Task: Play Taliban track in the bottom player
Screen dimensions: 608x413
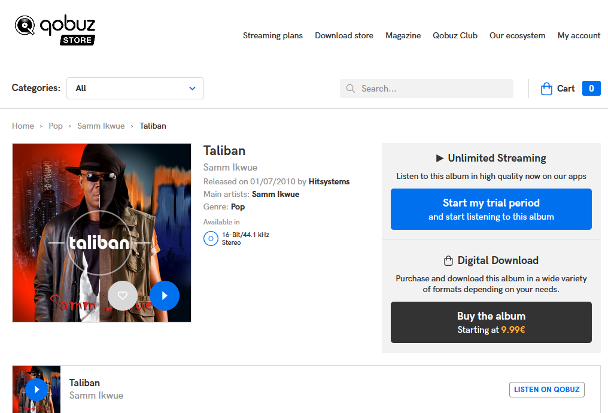Action: pos(37,390)
